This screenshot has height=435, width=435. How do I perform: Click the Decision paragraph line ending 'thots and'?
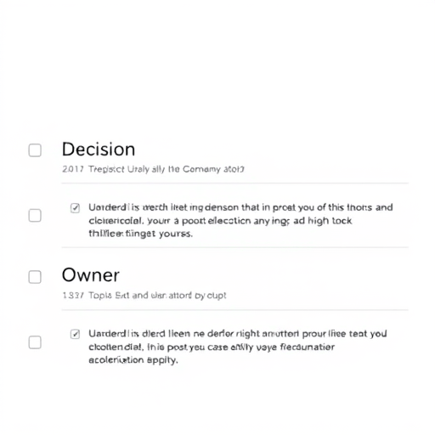[x=240, y=207]
